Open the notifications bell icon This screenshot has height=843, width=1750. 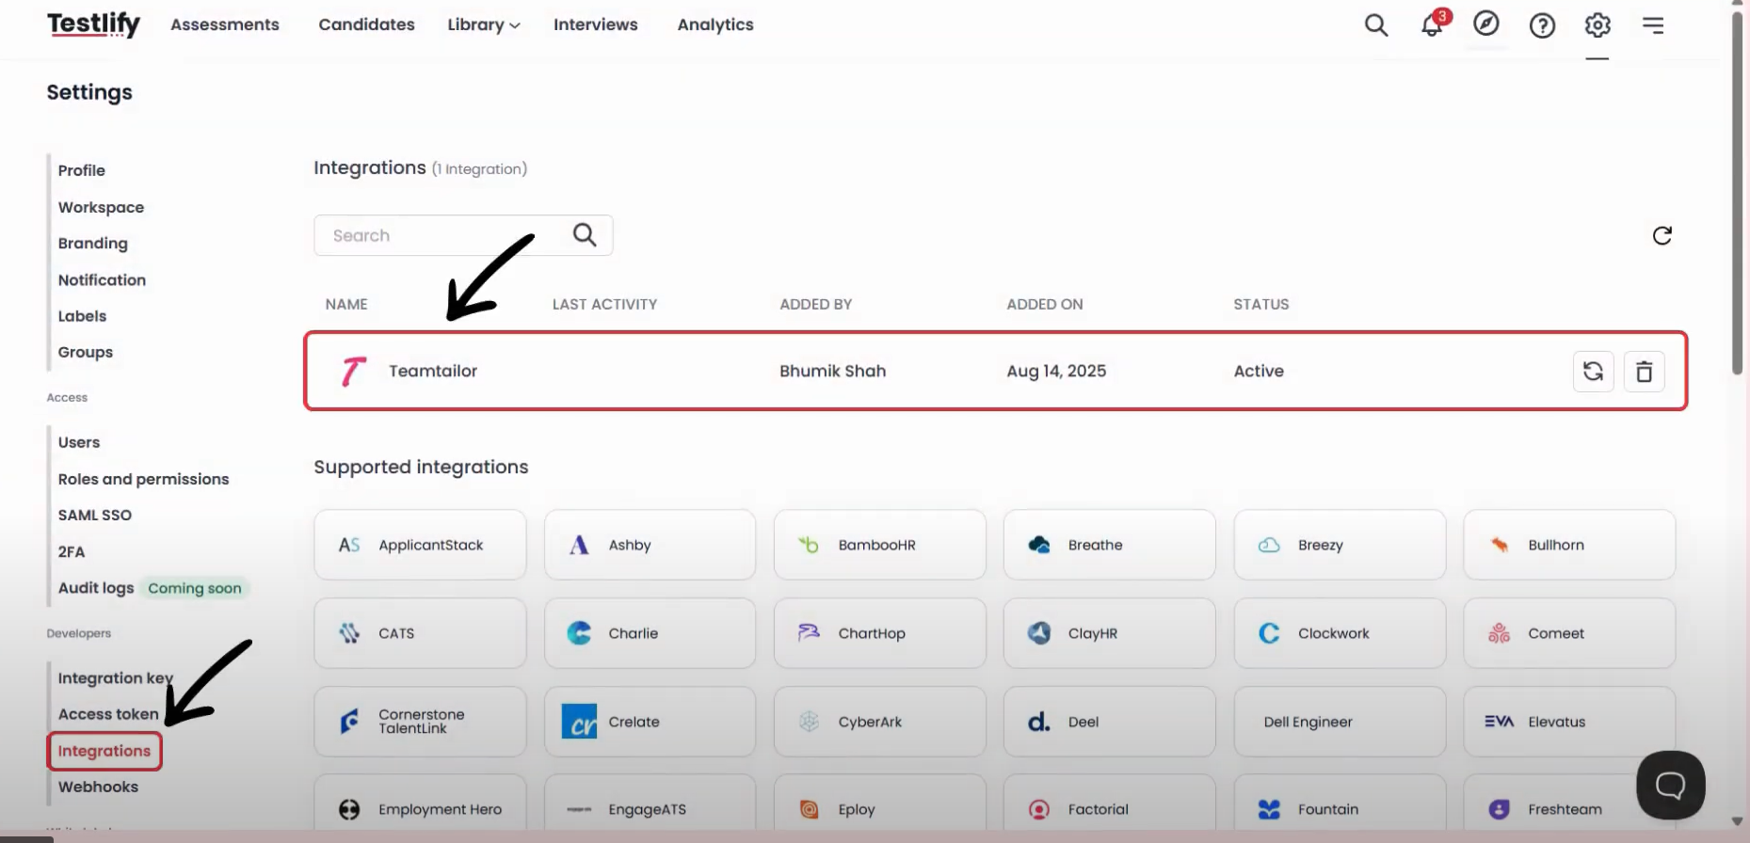click(1433, 24)
